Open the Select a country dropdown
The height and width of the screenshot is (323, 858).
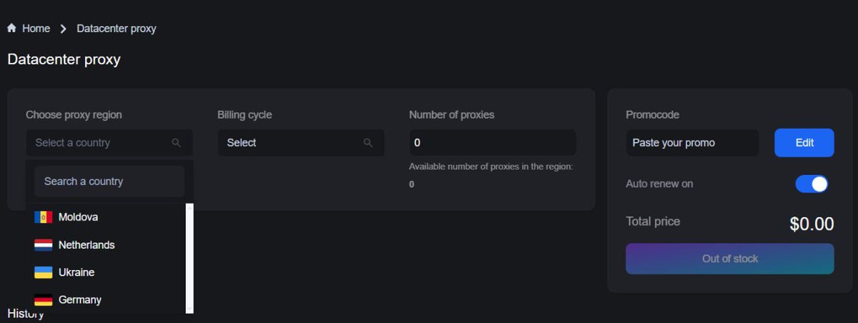[x=100, y=143]
